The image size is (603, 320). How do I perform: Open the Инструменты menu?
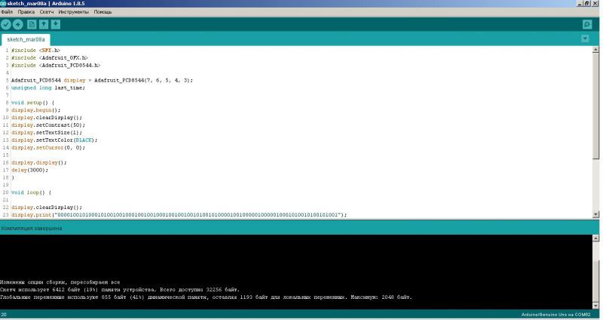(73, 12)
